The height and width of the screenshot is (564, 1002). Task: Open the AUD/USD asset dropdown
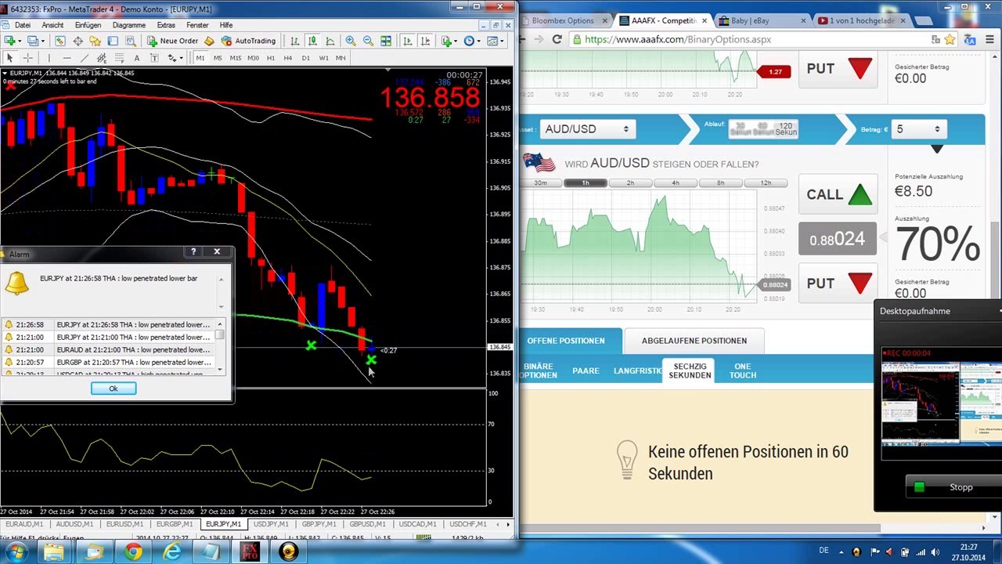tap(587, 129)
